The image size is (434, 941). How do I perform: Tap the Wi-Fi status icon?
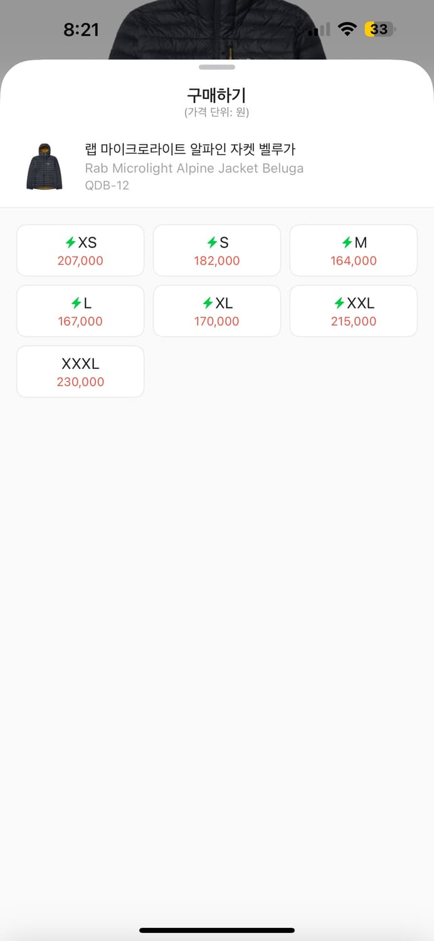pyautogui.click(x=346, y=29)
